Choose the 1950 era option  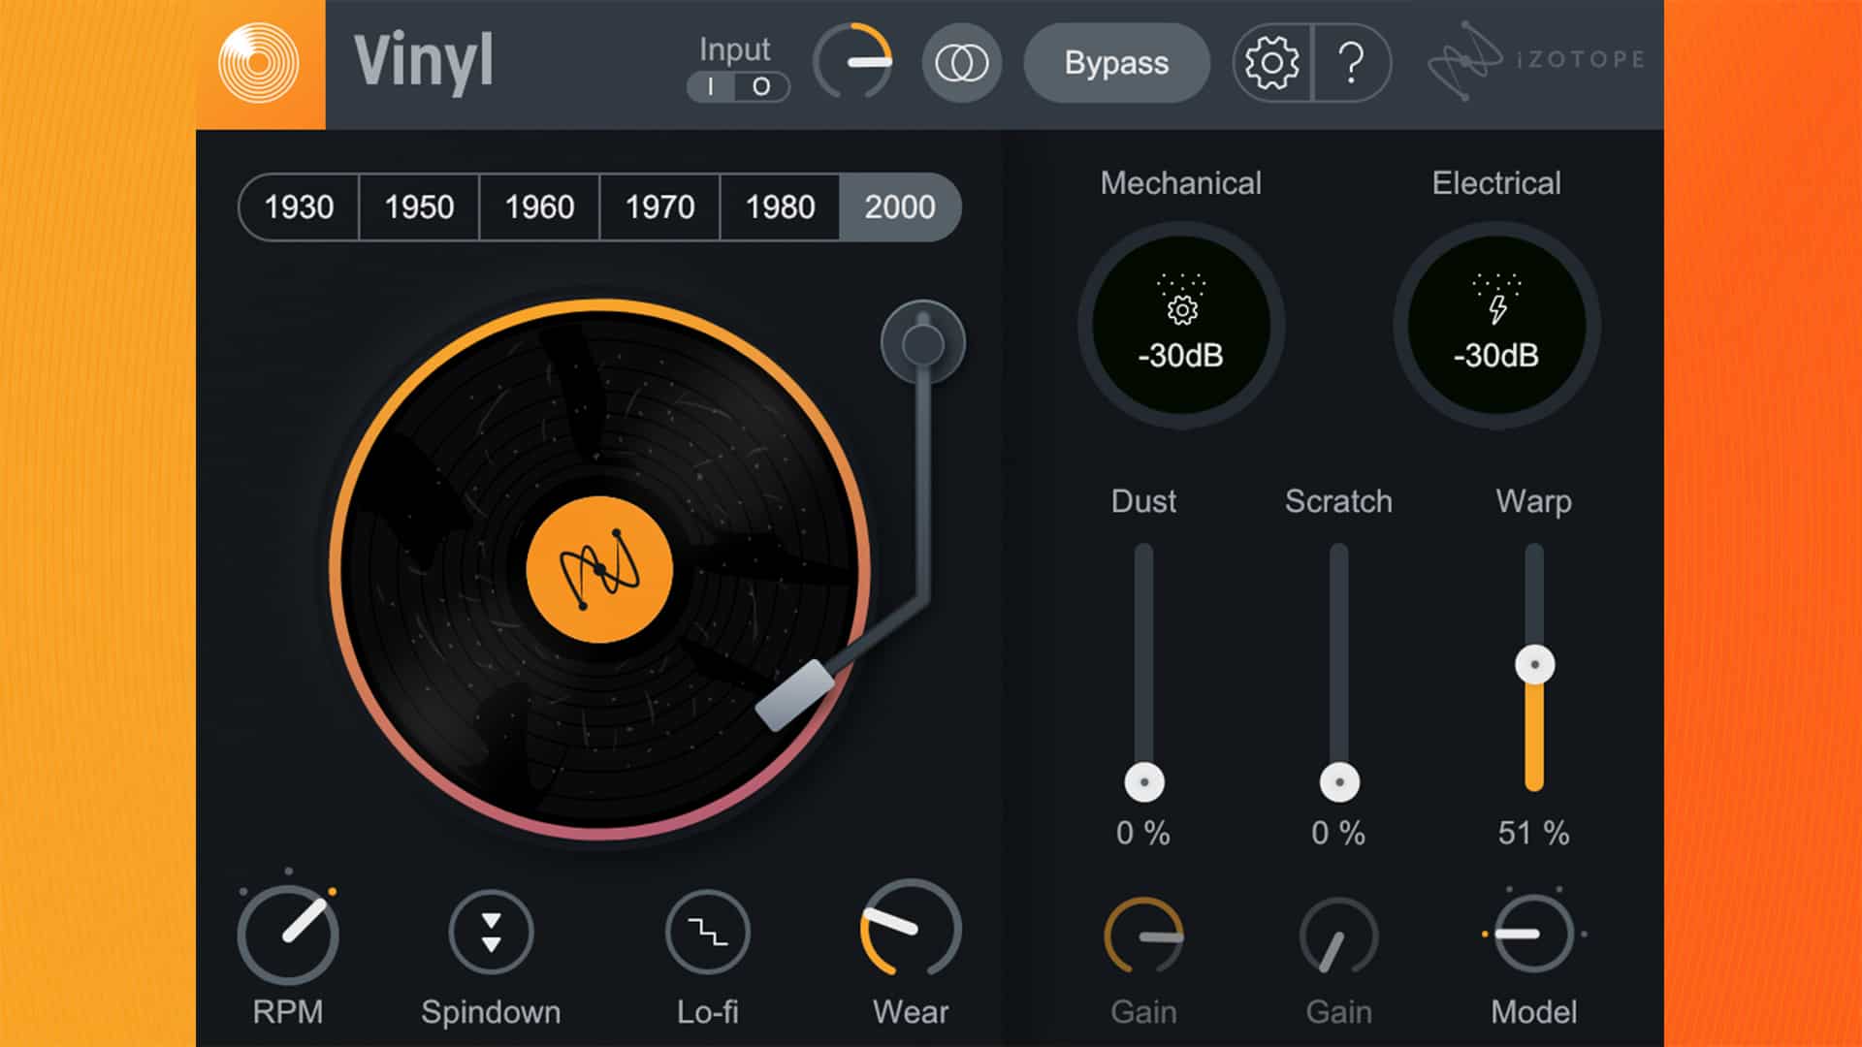click(x=419, y=206)
